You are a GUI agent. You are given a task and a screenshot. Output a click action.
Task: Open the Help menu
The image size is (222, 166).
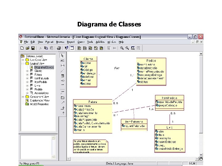tap(121, 42)
